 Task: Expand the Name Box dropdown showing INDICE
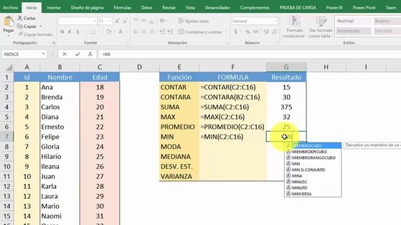tap(43, 54)
